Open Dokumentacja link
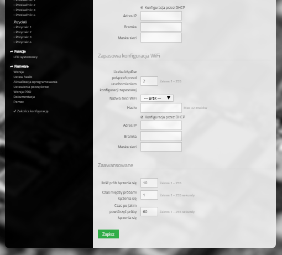The width and height of the screenshot is (282, 255). (x=24, y=97)
